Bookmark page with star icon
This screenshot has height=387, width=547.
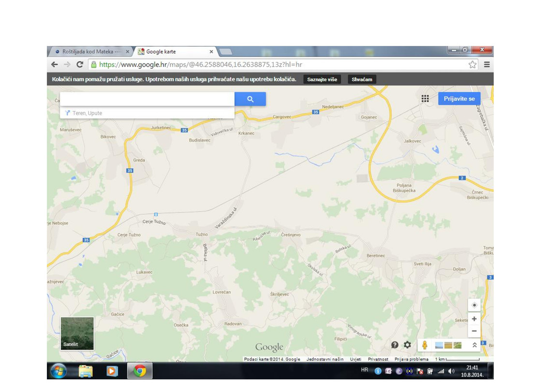tap(473, 64)
